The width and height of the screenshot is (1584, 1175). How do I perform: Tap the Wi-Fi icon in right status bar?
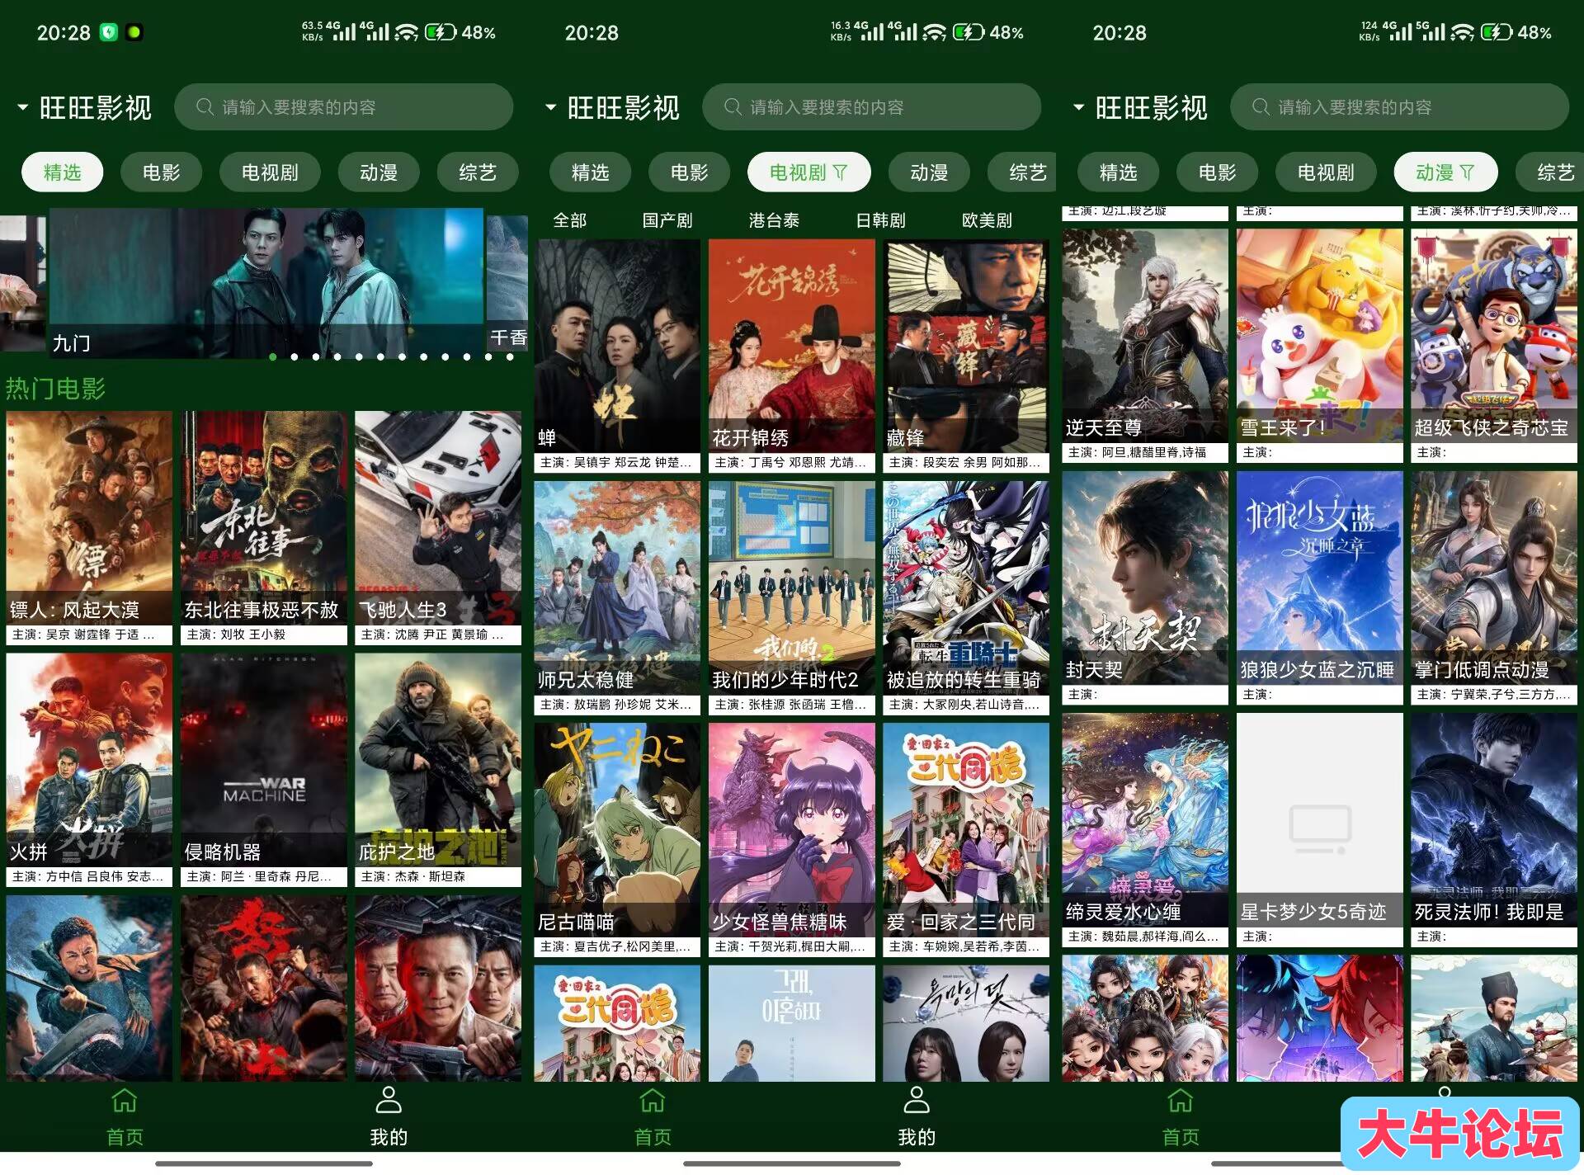coord(1462,32)
